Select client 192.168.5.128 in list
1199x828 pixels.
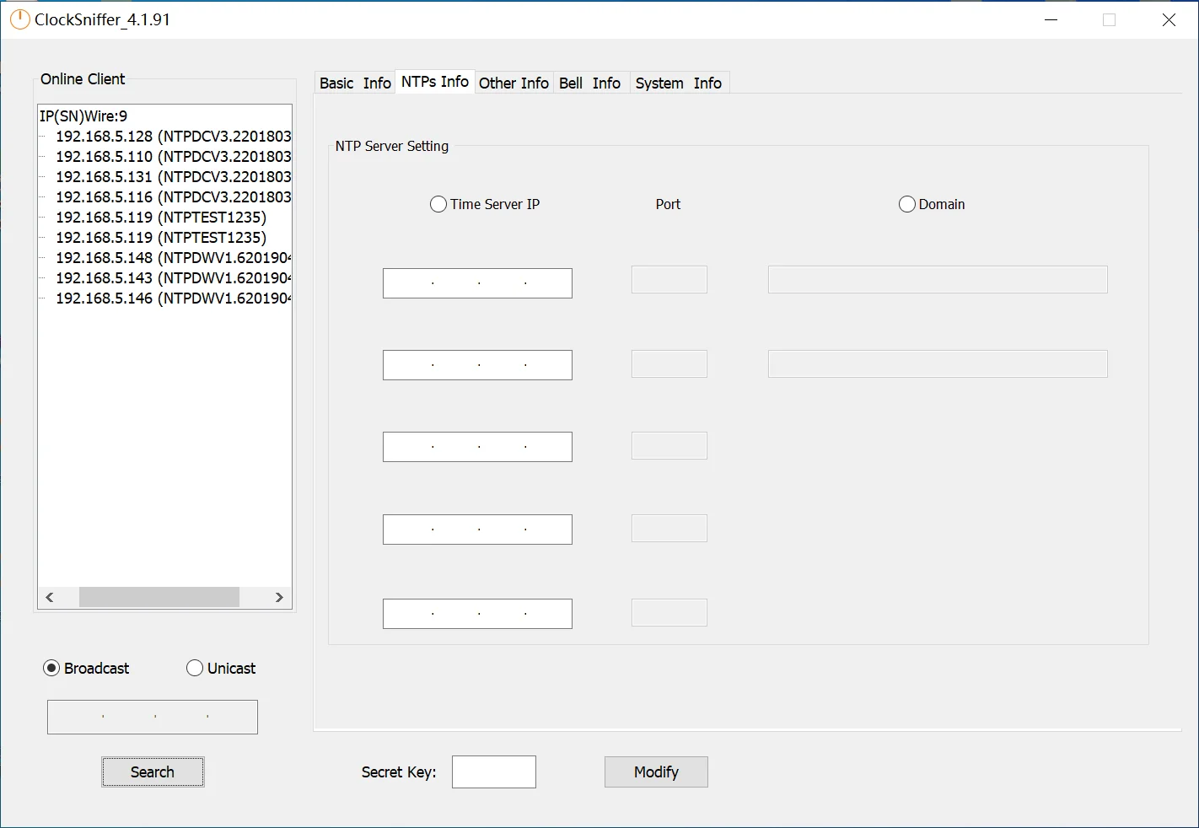(x=173, y=137)
